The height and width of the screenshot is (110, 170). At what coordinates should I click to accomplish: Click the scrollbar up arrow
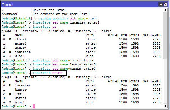[165, 10]
